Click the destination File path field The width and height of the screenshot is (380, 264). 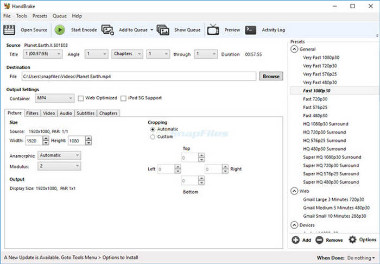tap(139, 77)
